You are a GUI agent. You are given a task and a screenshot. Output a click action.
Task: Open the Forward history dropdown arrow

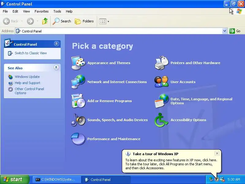click(37, 21)
